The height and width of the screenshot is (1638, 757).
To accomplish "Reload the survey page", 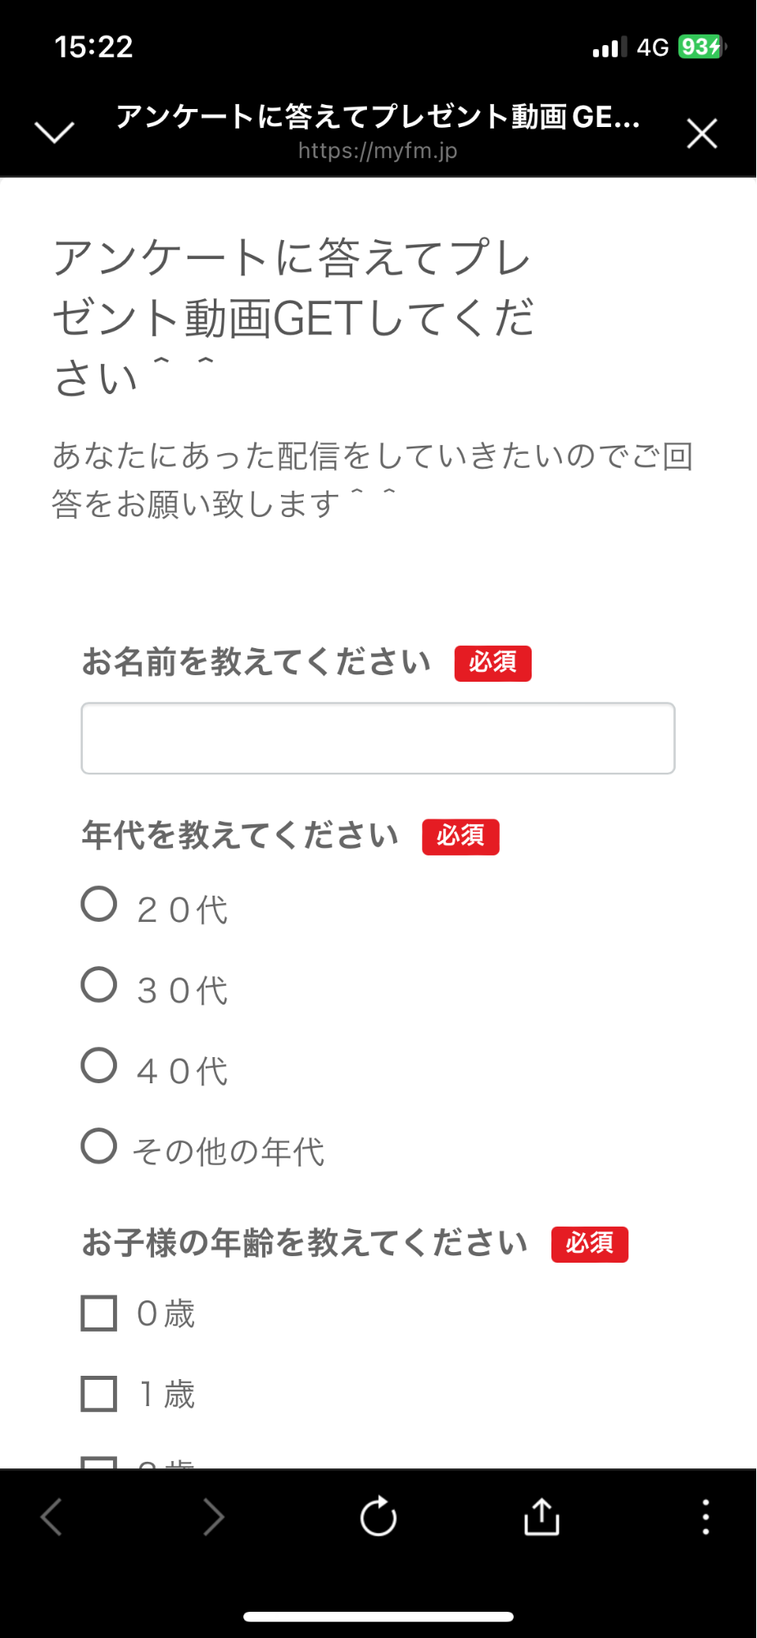I will click(378, 1517).
